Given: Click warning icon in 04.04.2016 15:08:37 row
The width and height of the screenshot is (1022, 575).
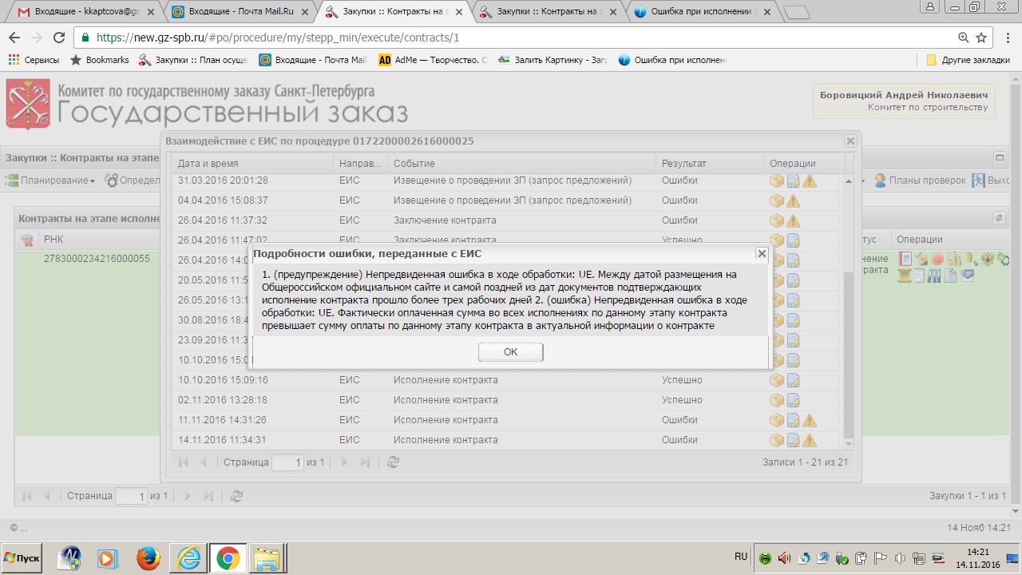Looking at the screenshot, I should [793, 200].
